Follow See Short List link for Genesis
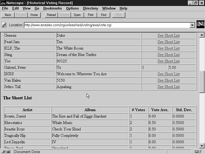 tap(169, 35)
